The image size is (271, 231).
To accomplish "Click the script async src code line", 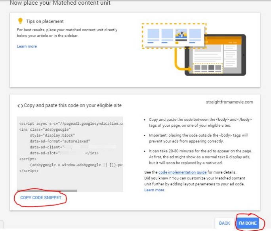I will point(71,124).
